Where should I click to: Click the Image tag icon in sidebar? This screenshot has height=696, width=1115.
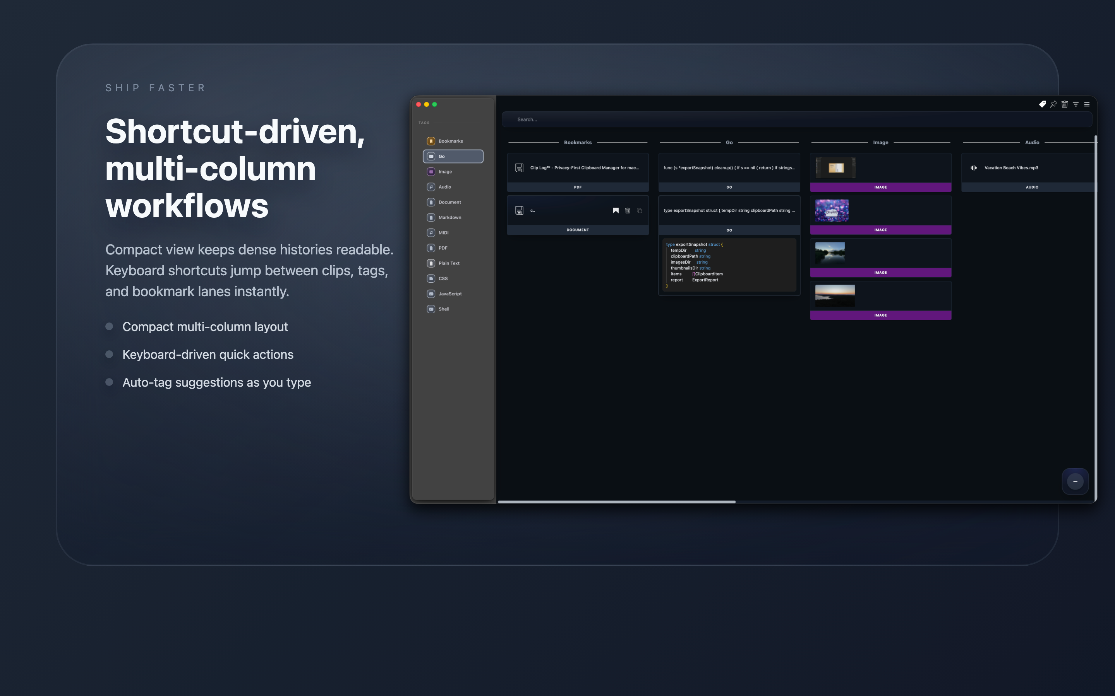point(431,172)
